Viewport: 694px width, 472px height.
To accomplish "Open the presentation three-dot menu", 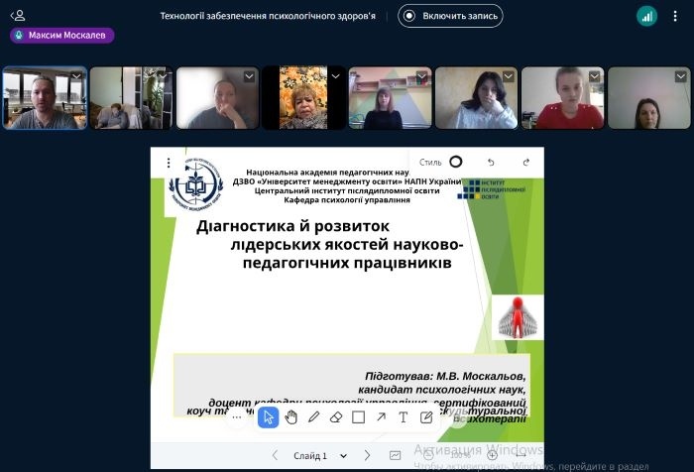I will click(169, 163).
